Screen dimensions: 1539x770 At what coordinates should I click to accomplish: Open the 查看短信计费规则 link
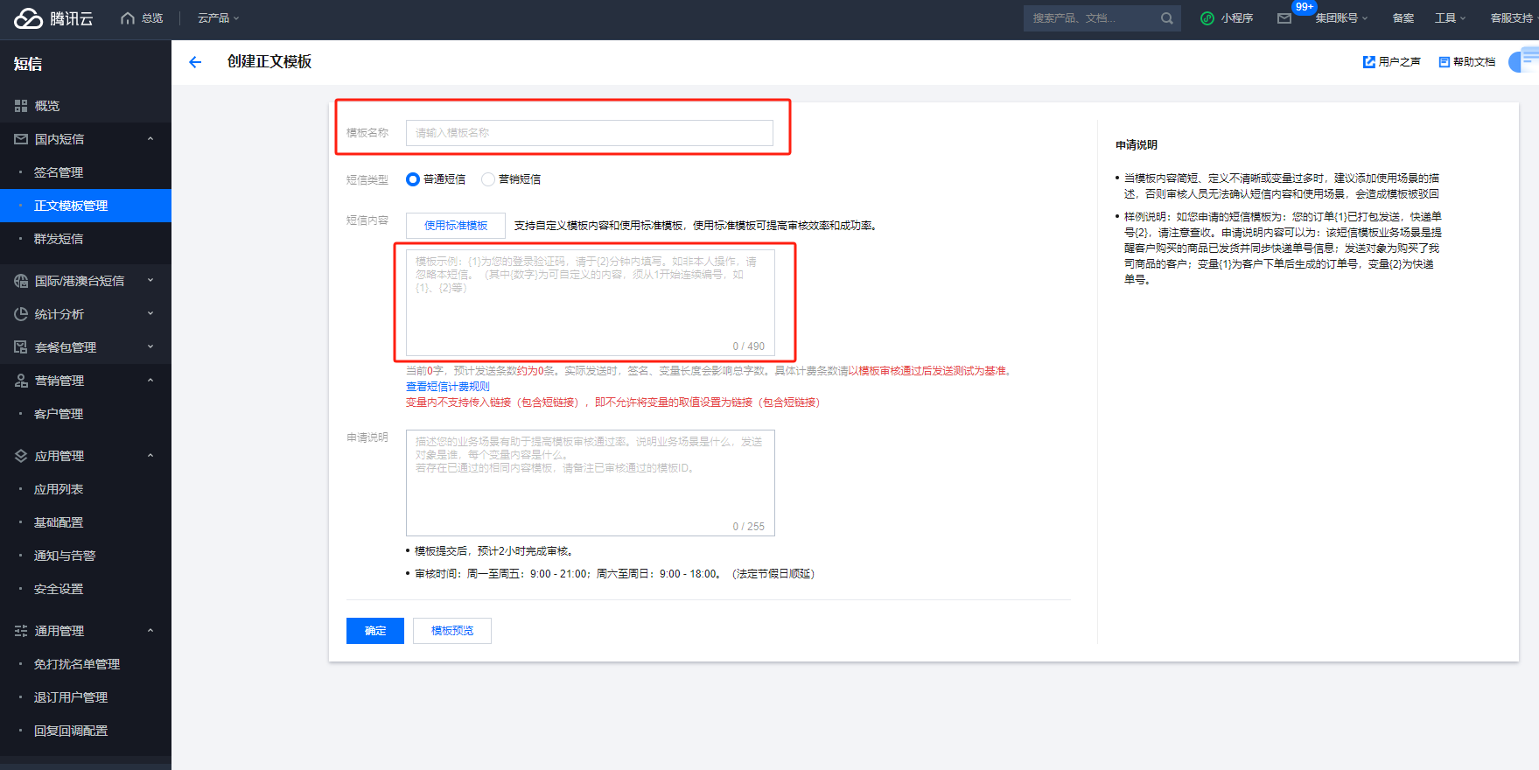point(448,387)
